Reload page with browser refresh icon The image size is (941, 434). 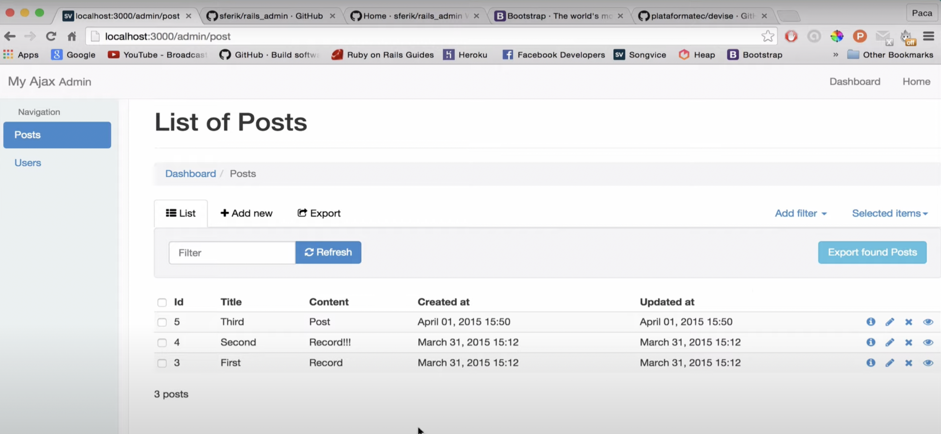pyautogui.click(x=51, y=36)
